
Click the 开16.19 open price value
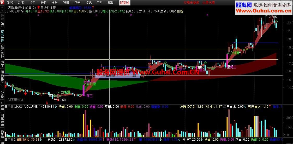[31, 11]
